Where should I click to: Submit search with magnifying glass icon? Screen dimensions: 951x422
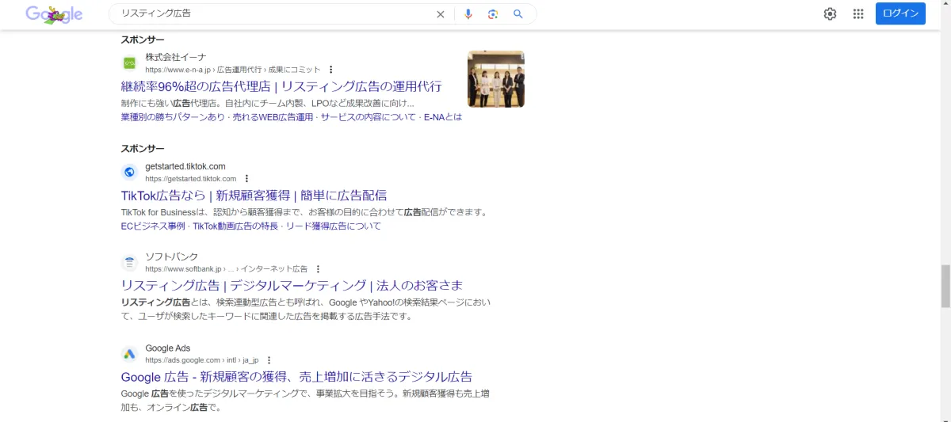pyautogui.click(x=518, y=14)
